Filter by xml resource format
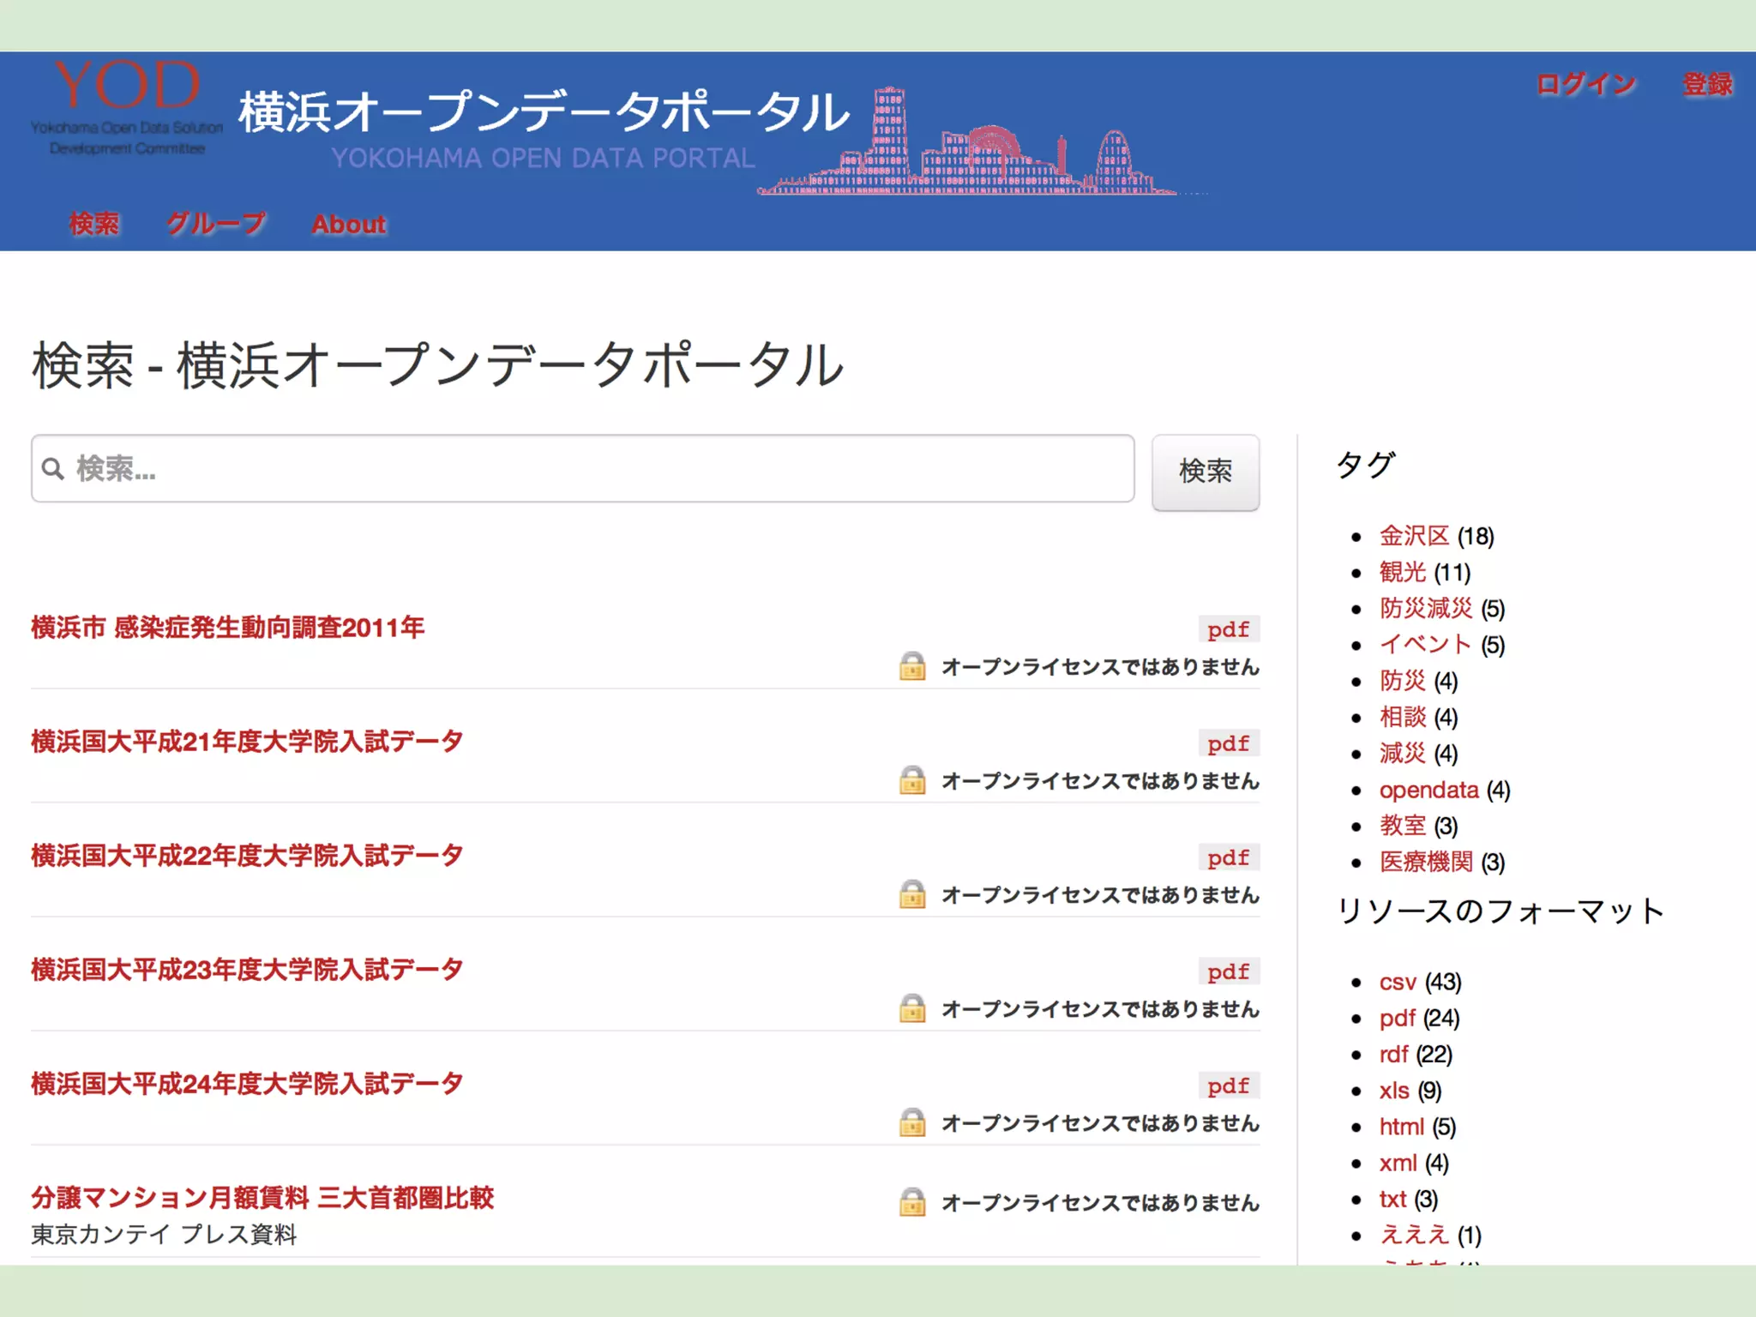The image size is (1756, 1317). click(x=1398, y=1163)
